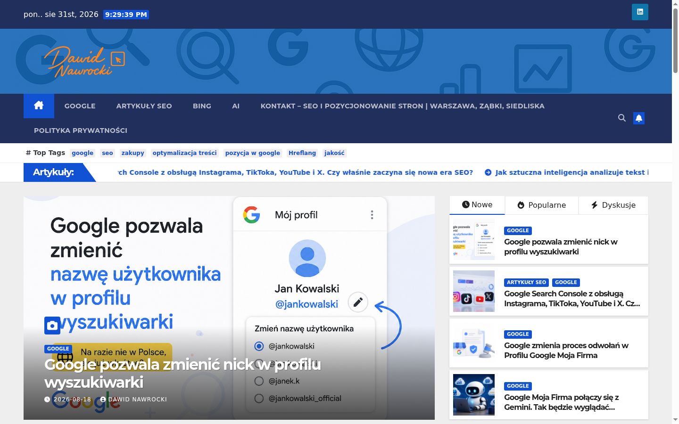The width and height of the screenshot is (679, 424).
Task: Open sidebar article Google Search Console z obsługą Instagrama
Action: tap(572, 299)
